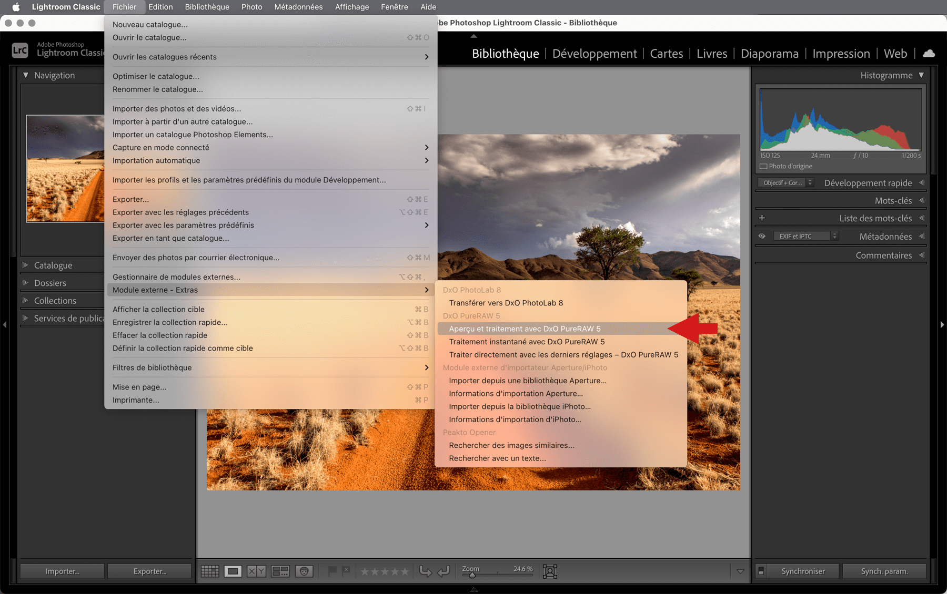Open the Objectif + Cor... preset dropdown

click(785, 182)
